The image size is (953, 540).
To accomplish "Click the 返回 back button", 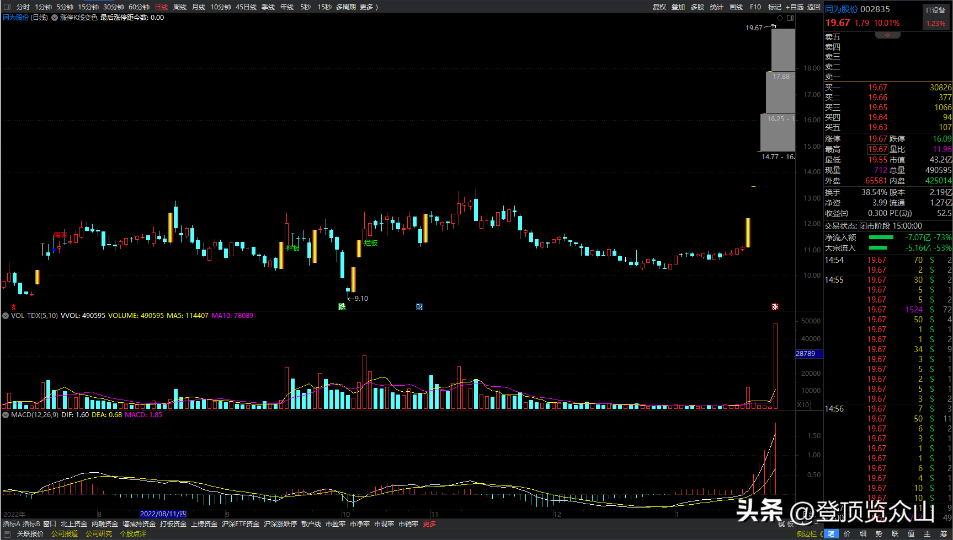I will click(814, 7).
